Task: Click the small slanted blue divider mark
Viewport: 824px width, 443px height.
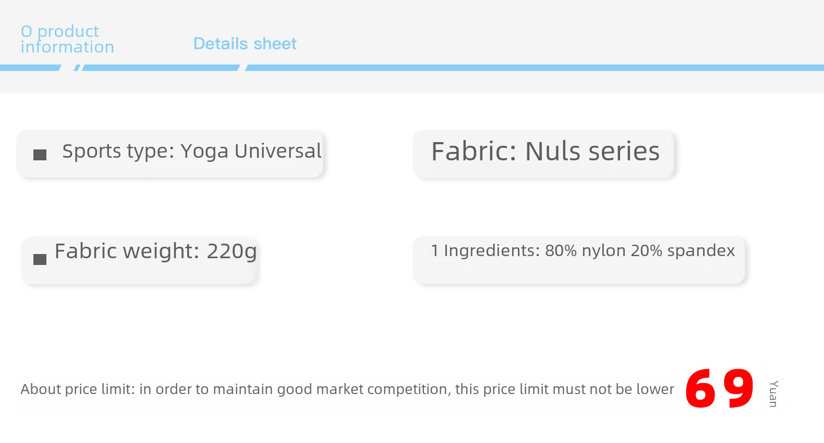Action: click(x=77, y=68)
